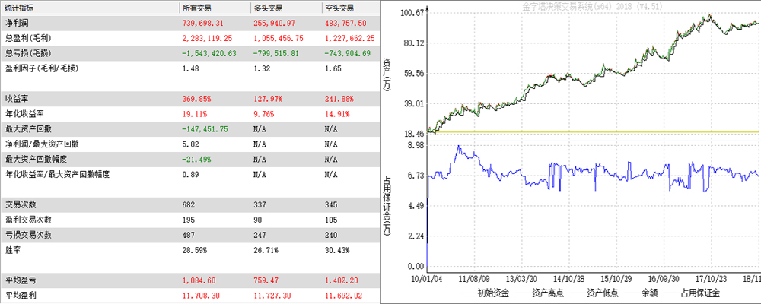Select the 所有交易 column header
The image size is (761, 304).
click(199, 8)
